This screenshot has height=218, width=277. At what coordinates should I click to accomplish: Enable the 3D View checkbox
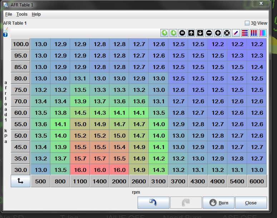tap(247, 23)
